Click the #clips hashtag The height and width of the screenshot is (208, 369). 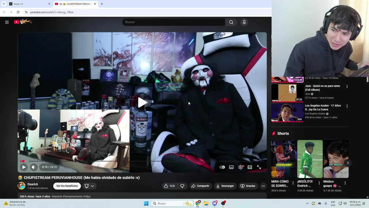pos(87,196)
